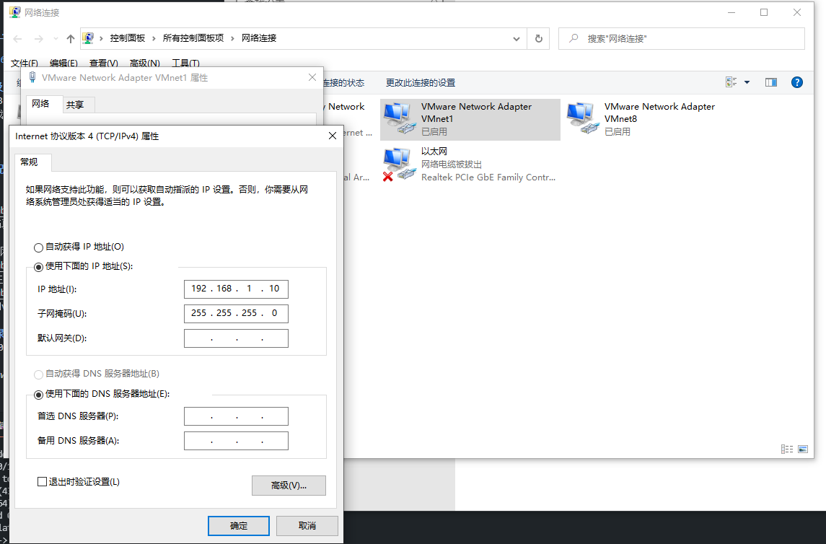Click the 备用 DNS 服务器 field
Screen dimensions: 826x544
[236, 441]
